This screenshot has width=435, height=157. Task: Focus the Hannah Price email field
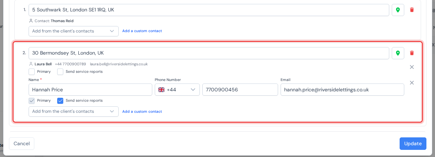click(342, 90)
